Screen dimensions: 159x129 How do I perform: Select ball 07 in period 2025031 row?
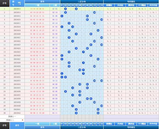pos(83,73)
